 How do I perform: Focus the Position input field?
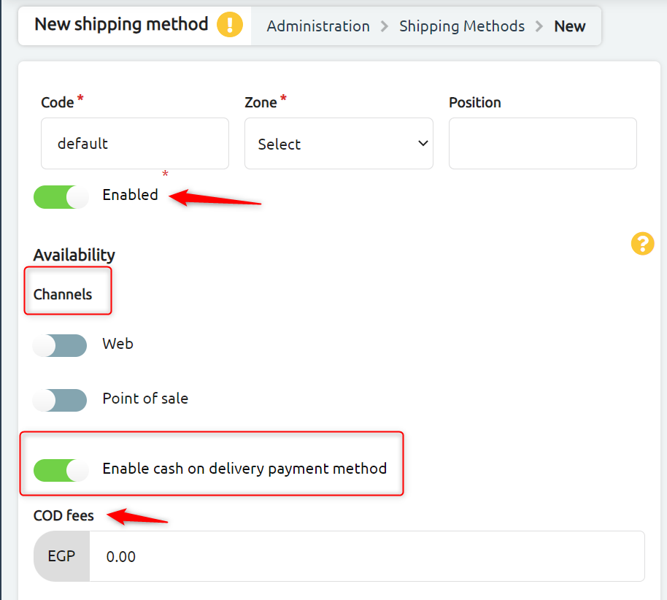point(543,143)
